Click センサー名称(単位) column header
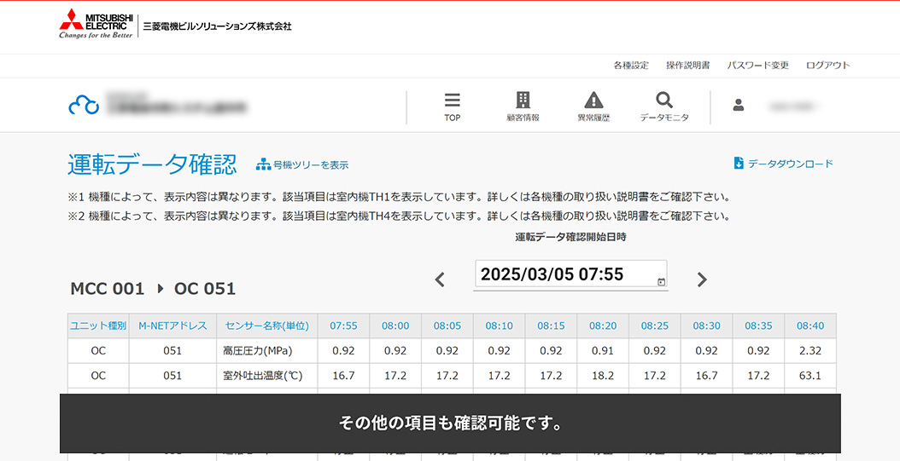 coord(267,326)
